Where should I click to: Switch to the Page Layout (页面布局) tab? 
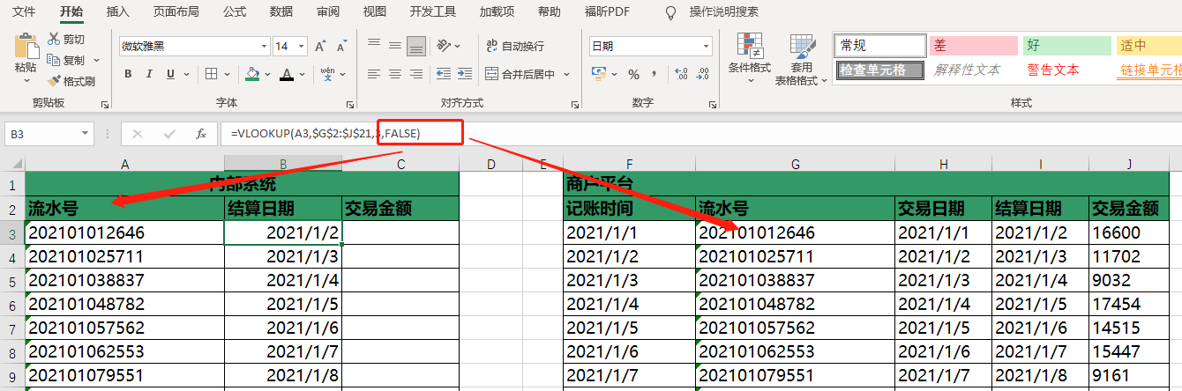click(176, 11)
